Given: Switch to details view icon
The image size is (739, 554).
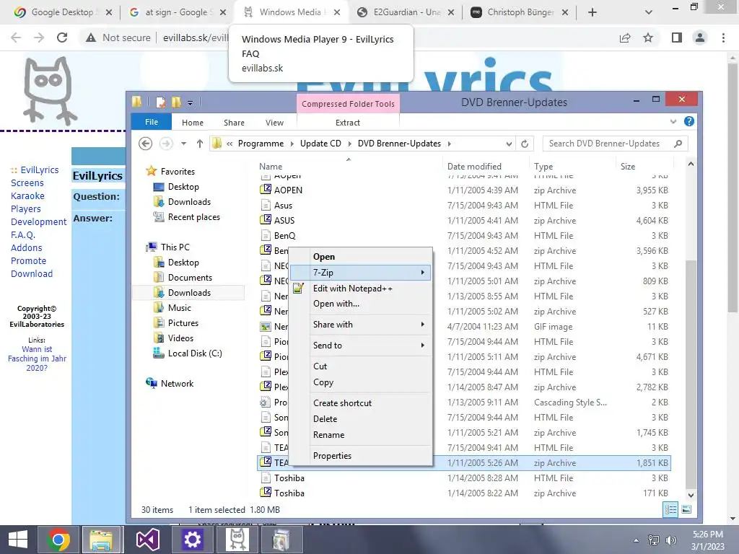Looking at the screenshot, I should [x=670, y=509].
